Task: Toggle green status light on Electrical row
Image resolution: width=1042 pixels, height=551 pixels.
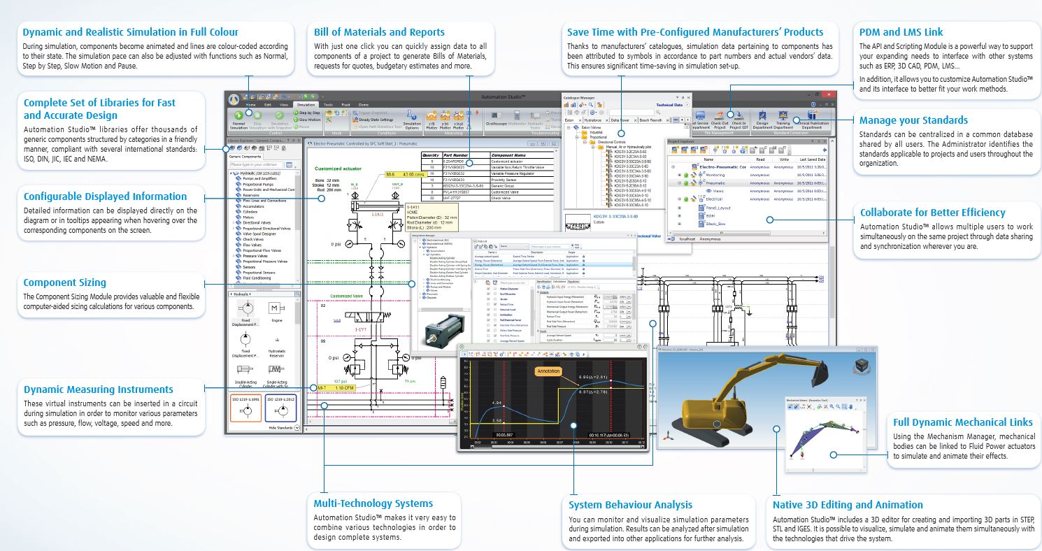Action: (x=687, y=199)
